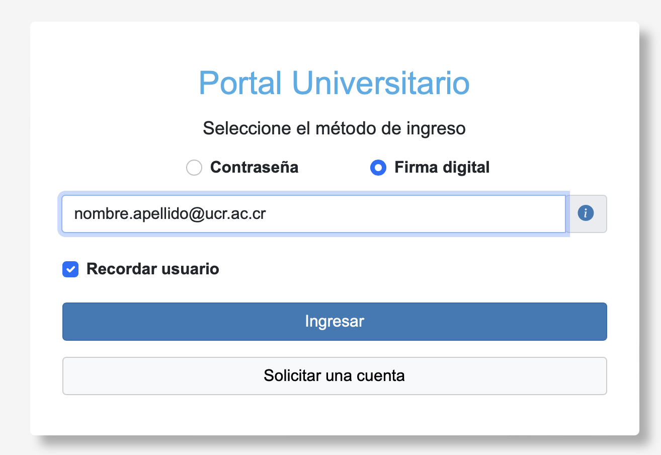The image size is (661, 455).
Task: Submit login with the blue Ingresar button
Action: pyautogui.click(x=335, y=321)
